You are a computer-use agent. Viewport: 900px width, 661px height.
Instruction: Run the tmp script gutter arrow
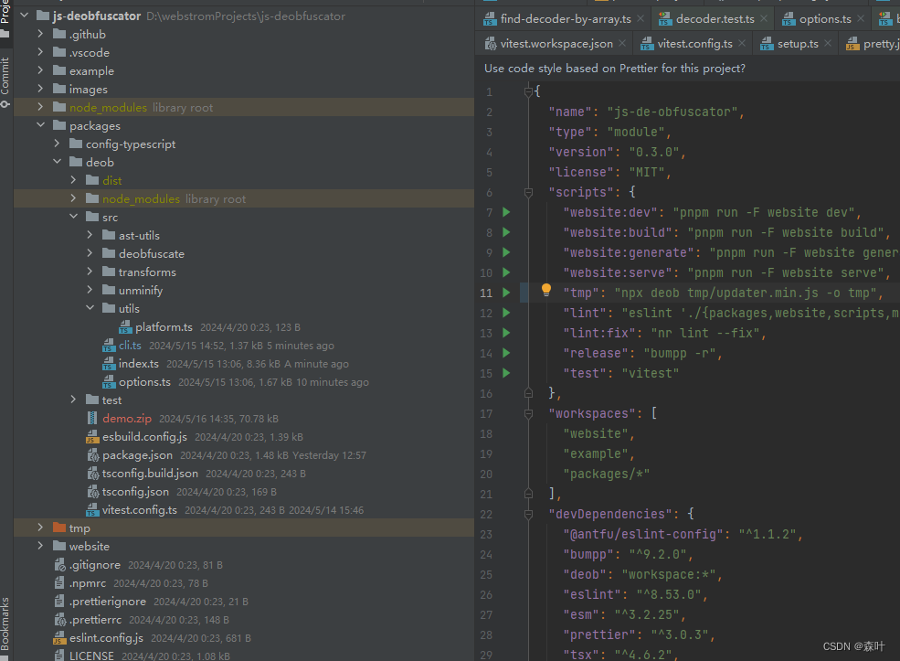506,293
